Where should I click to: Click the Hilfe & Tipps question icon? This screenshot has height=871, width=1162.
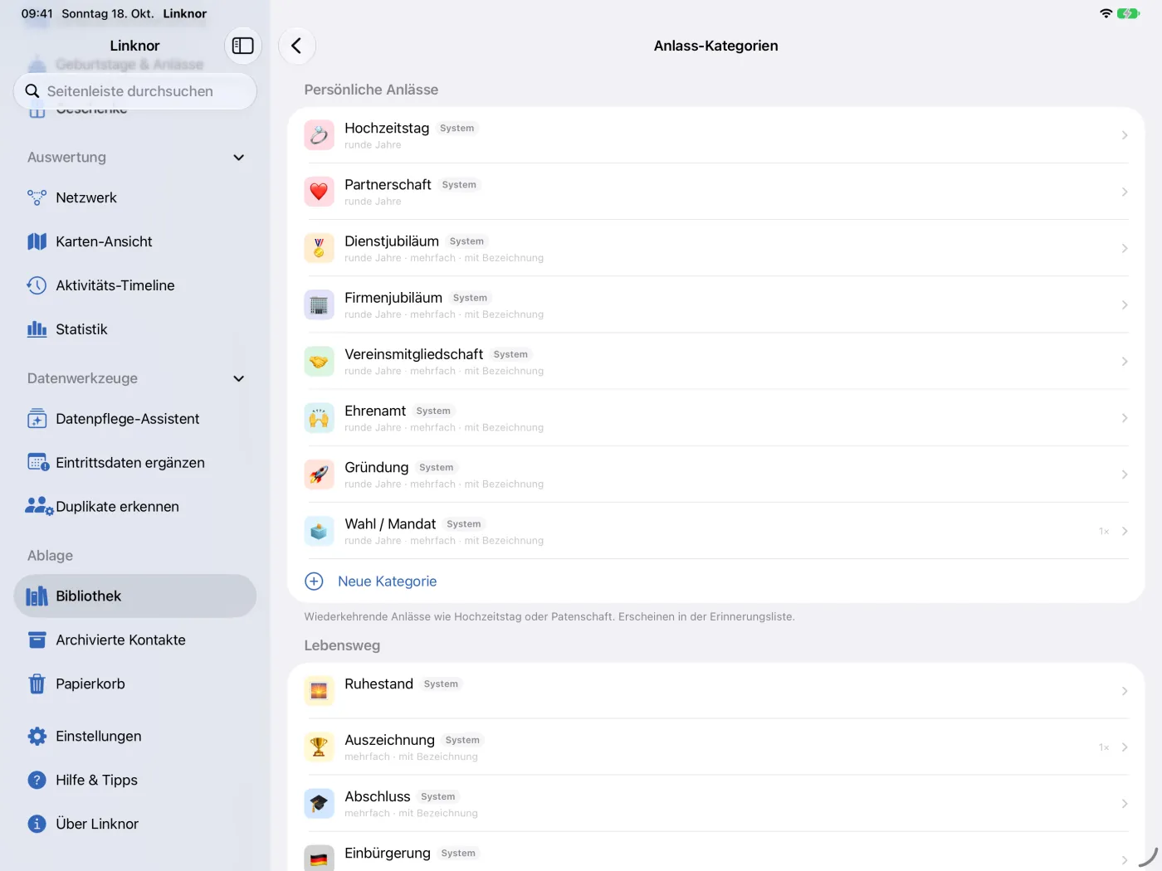point(37,781)
